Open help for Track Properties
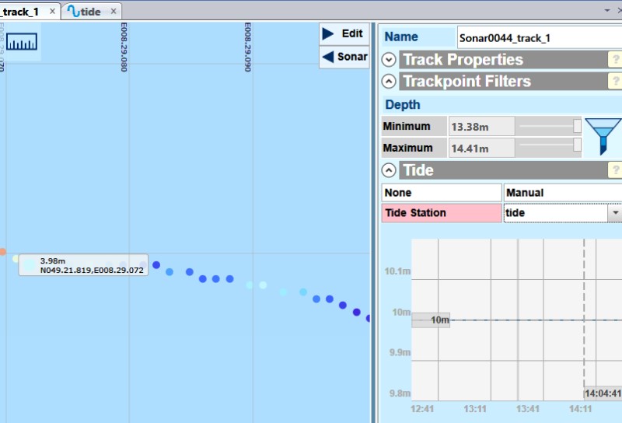 click(x=615, y=60)
